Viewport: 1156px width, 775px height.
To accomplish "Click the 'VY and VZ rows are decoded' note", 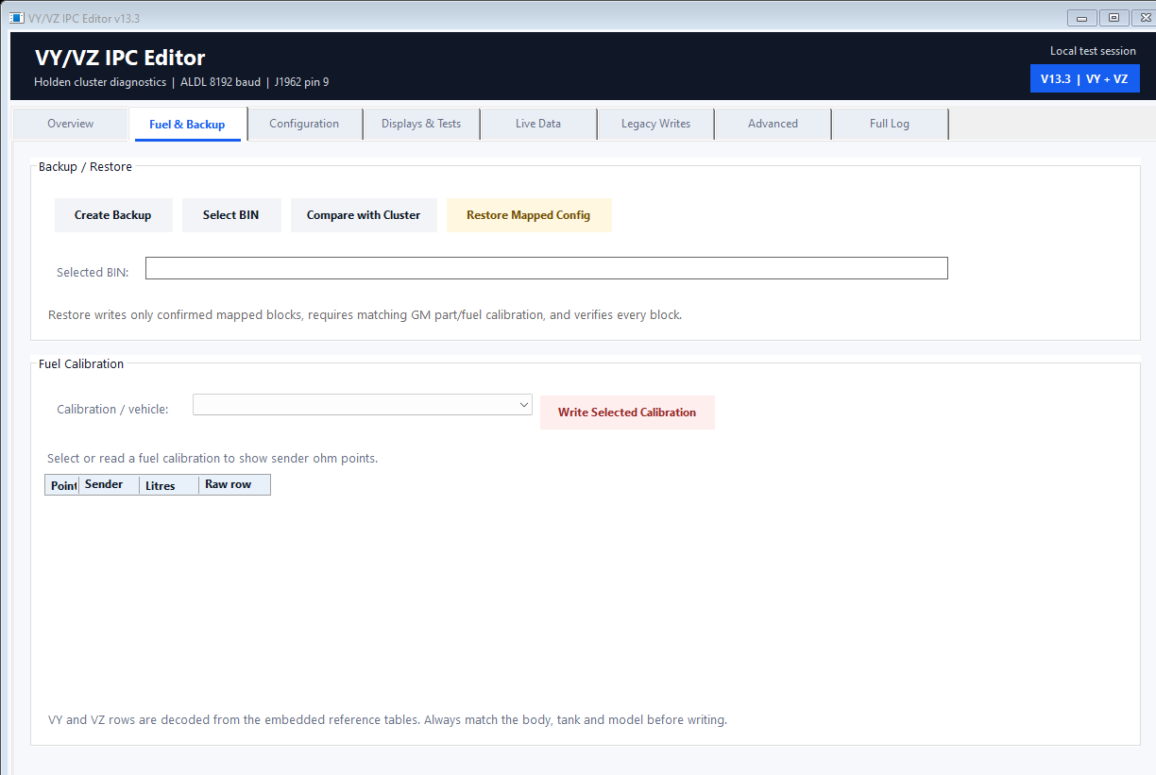I will 387,719.
